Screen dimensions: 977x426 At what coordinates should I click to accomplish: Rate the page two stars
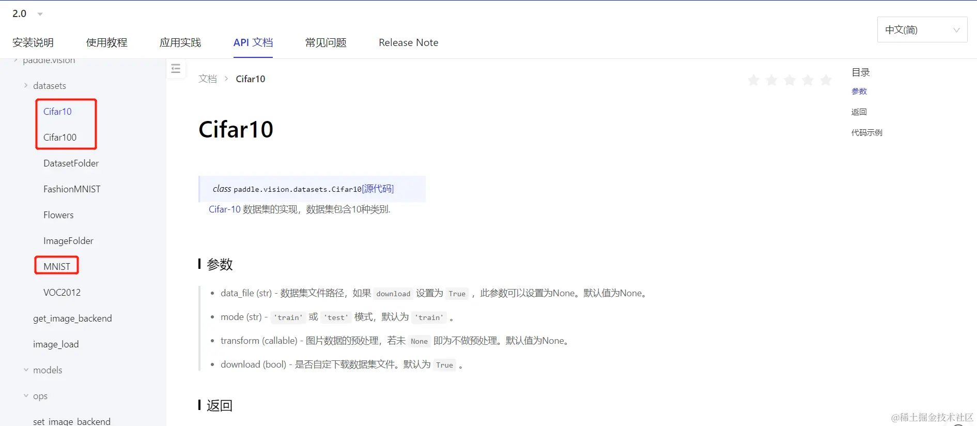(771, 80)
